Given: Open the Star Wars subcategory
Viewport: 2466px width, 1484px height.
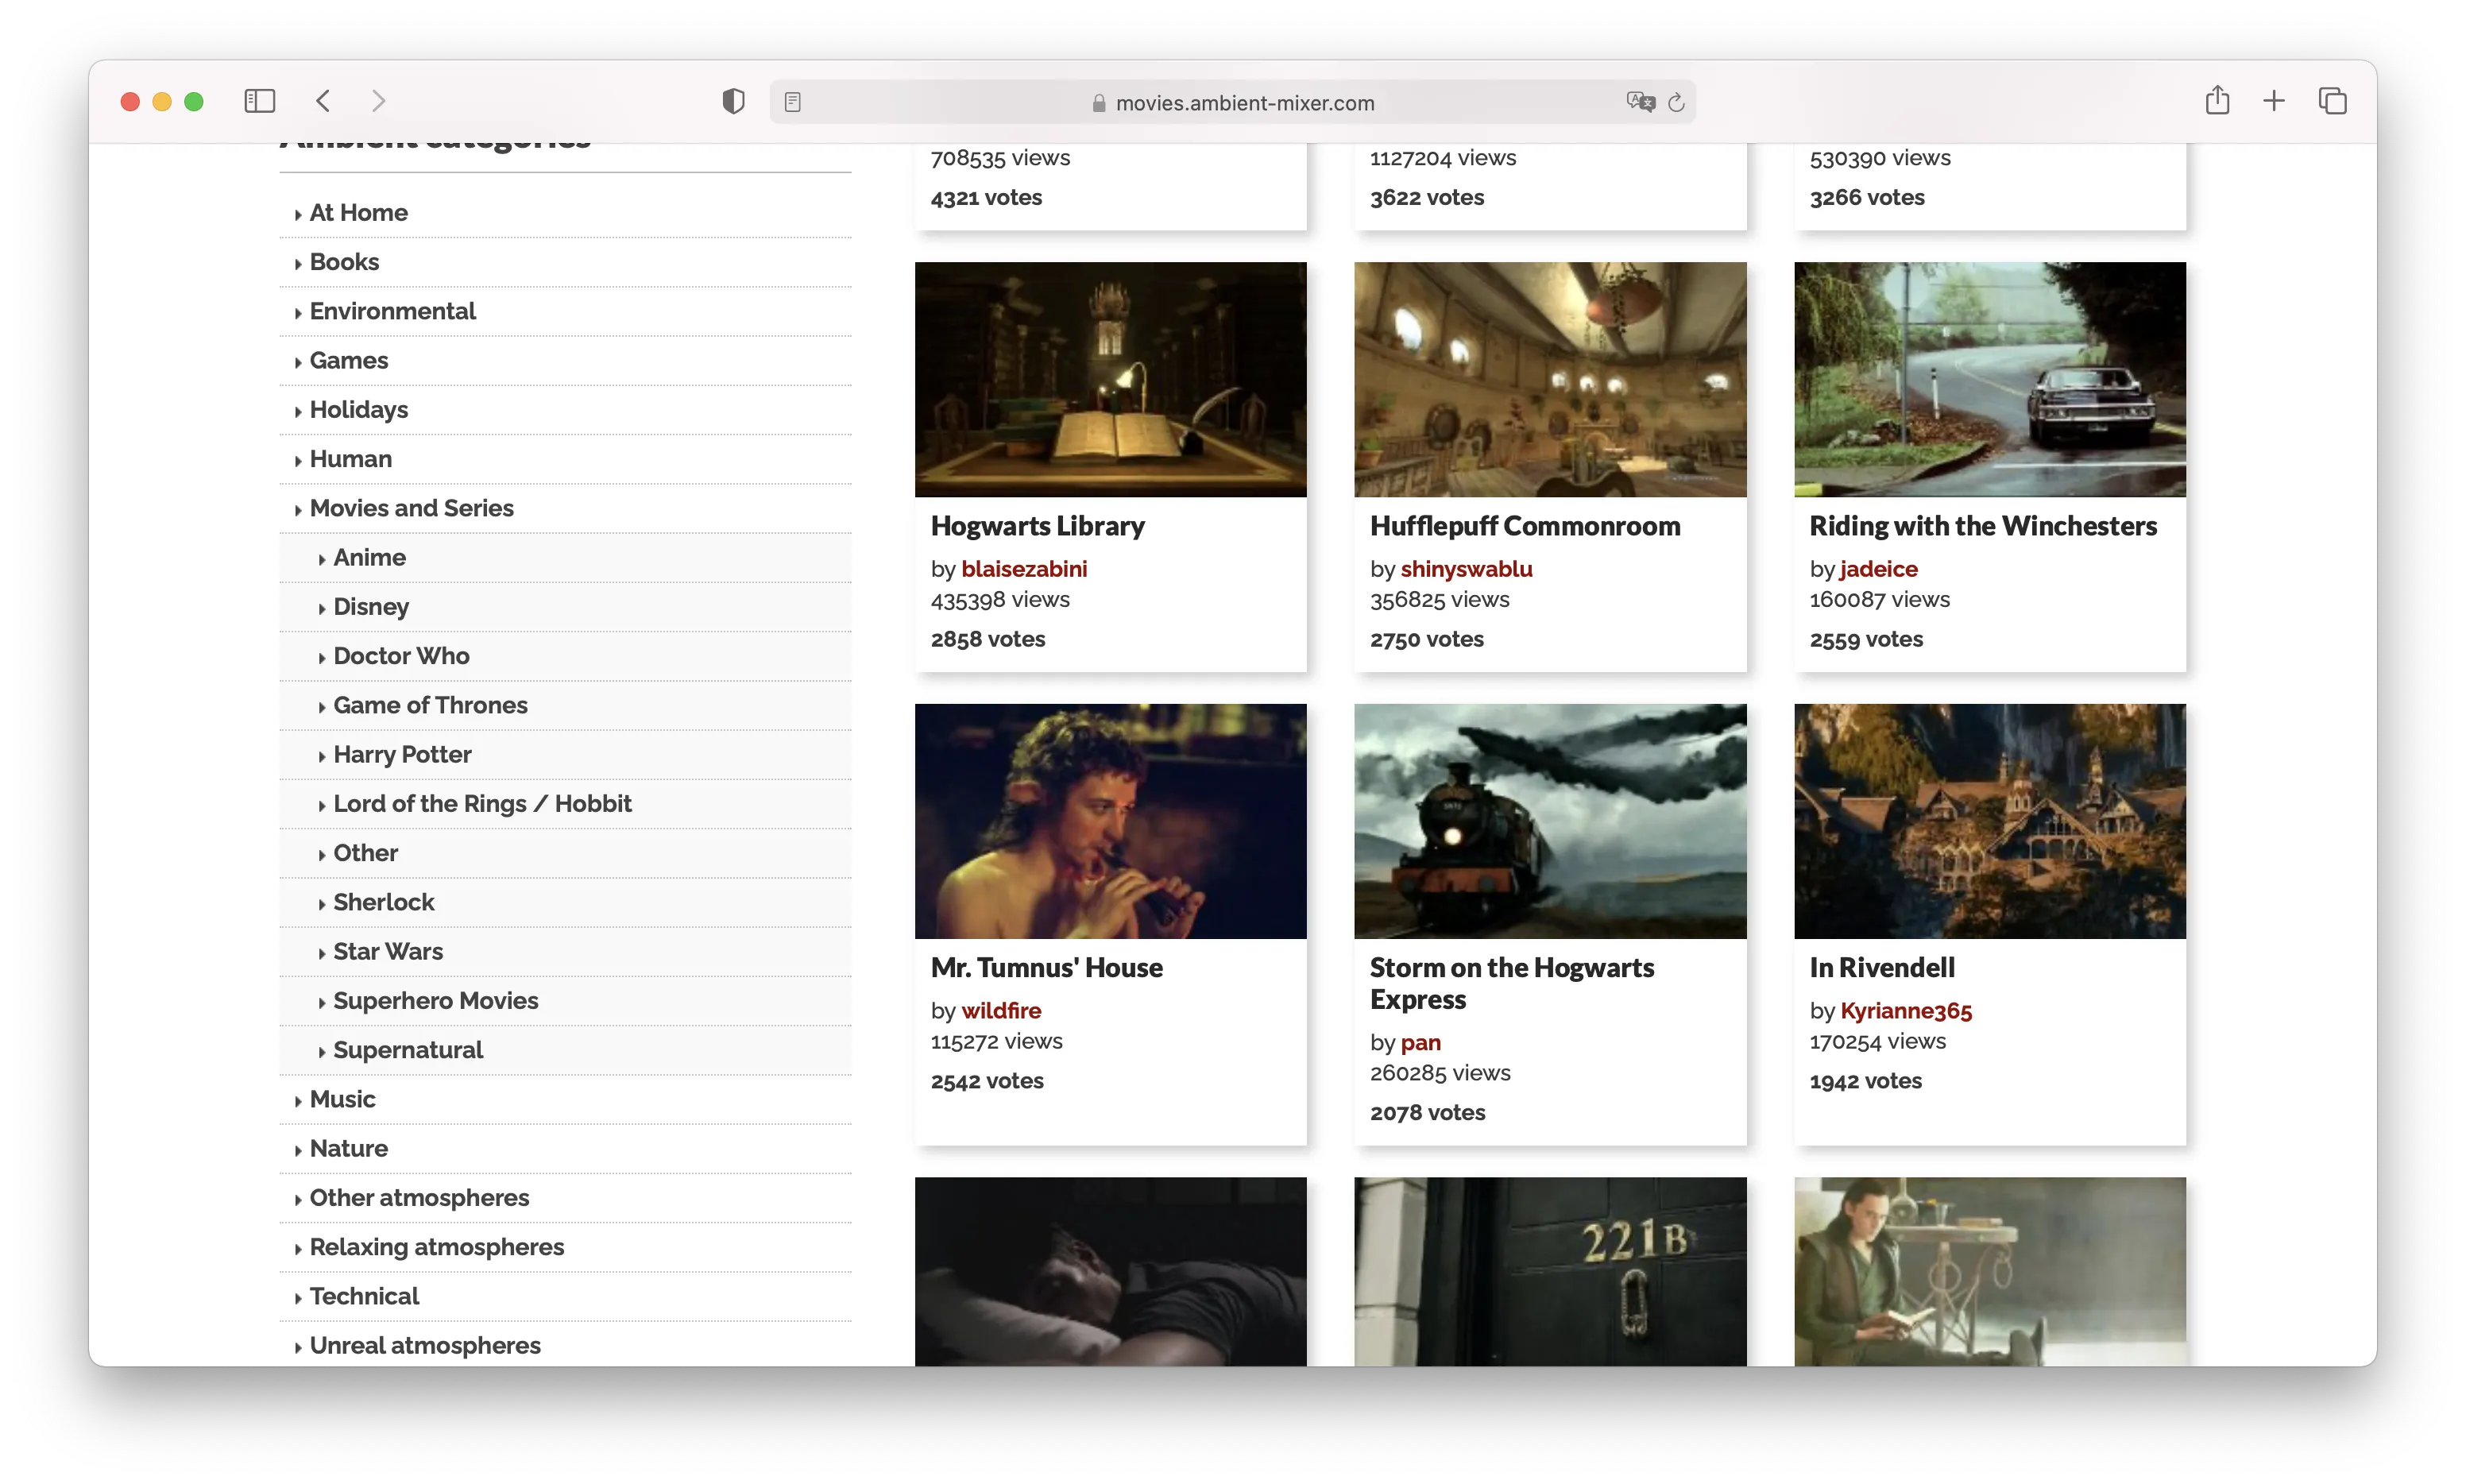Looking at the screenshot, I should 387,951.
